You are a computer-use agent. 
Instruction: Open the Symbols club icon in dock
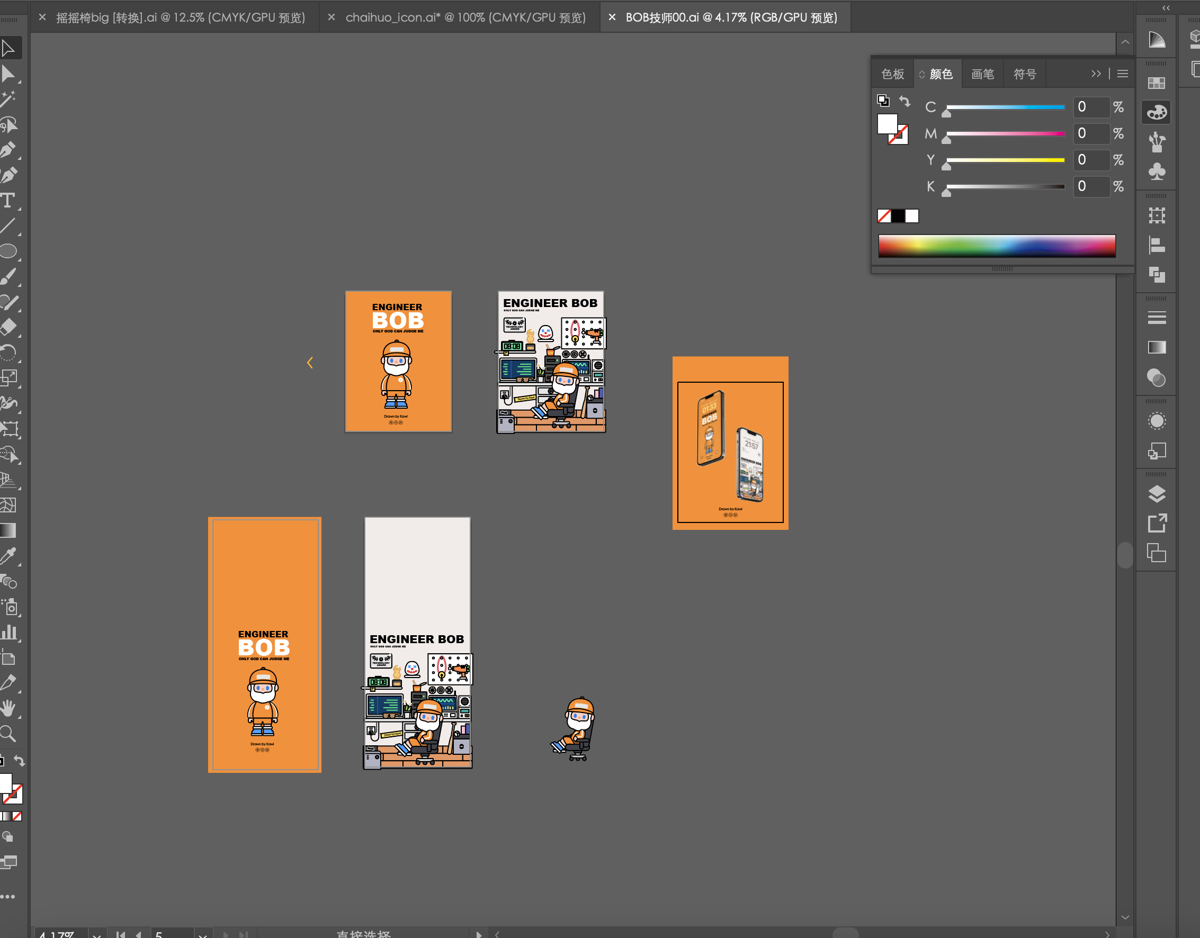[1157, 172]
